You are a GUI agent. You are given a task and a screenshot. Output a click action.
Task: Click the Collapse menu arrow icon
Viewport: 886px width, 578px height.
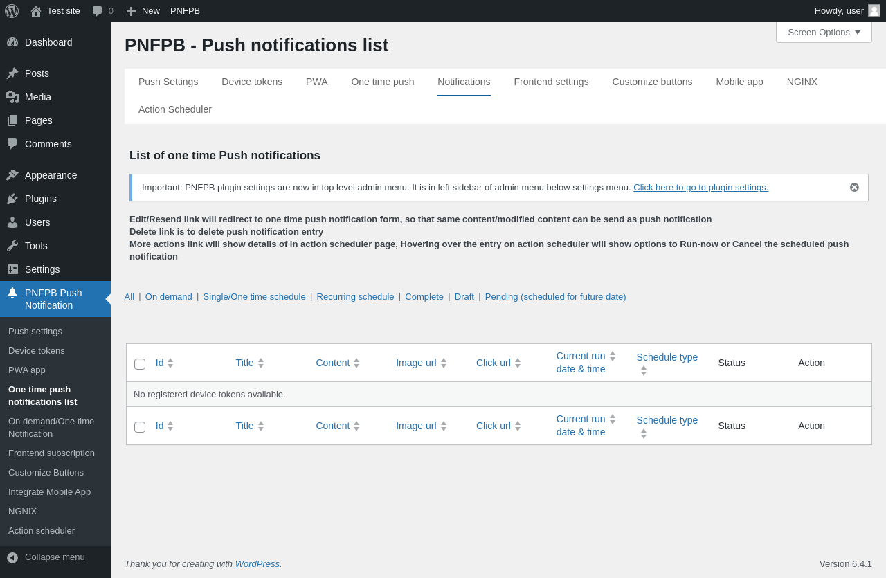(12, 557)
